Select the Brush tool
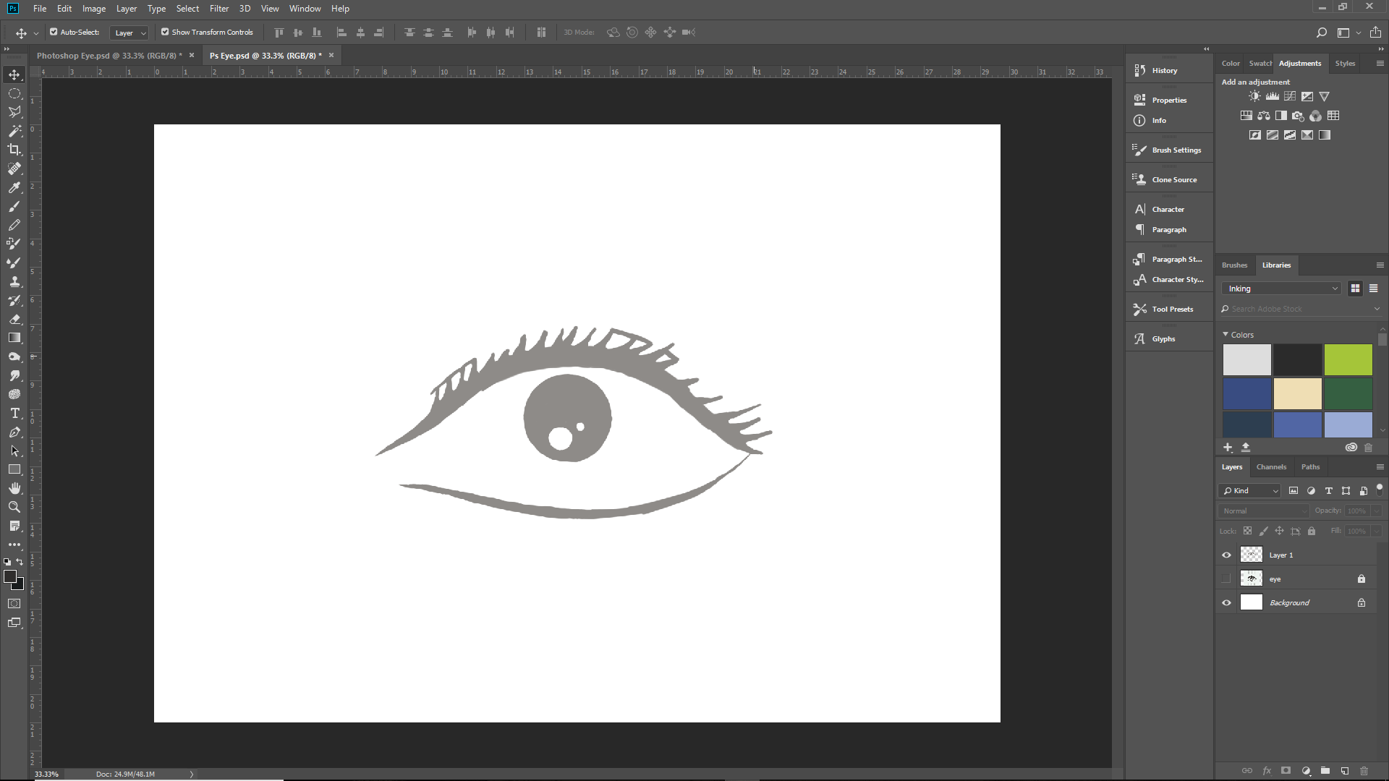Screen dimensions: 1389x781 click(x=14, y=206)
